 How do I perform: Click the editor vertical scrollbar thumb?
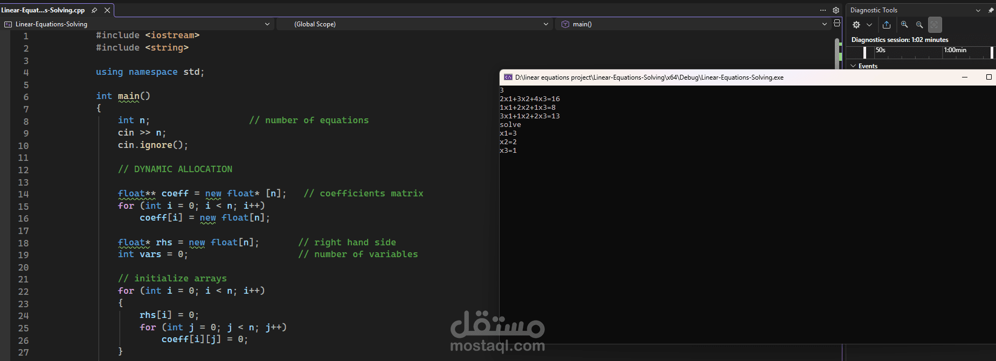tap(837, 54)
